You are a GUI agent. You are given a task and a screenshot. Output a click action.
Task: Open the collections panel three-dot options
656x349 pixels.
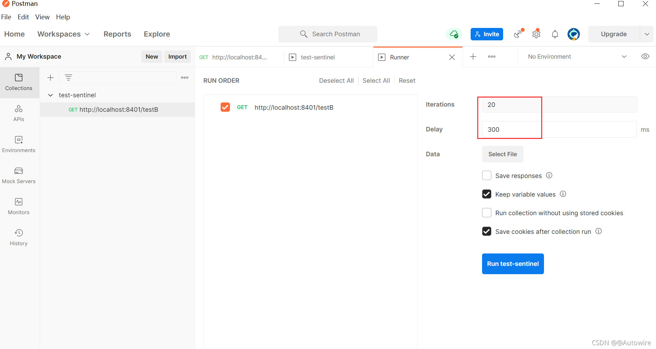pos(185,78)
